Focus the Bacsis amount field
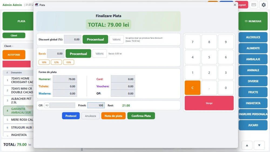The image size is (270, 152). [56, 54]
